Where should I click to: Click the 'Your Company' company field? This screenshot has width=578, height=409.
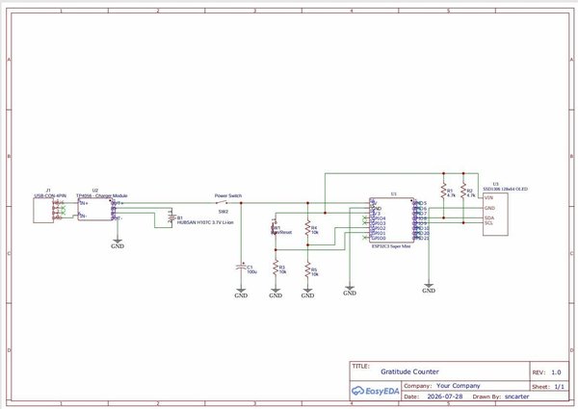tap(459, 386)
